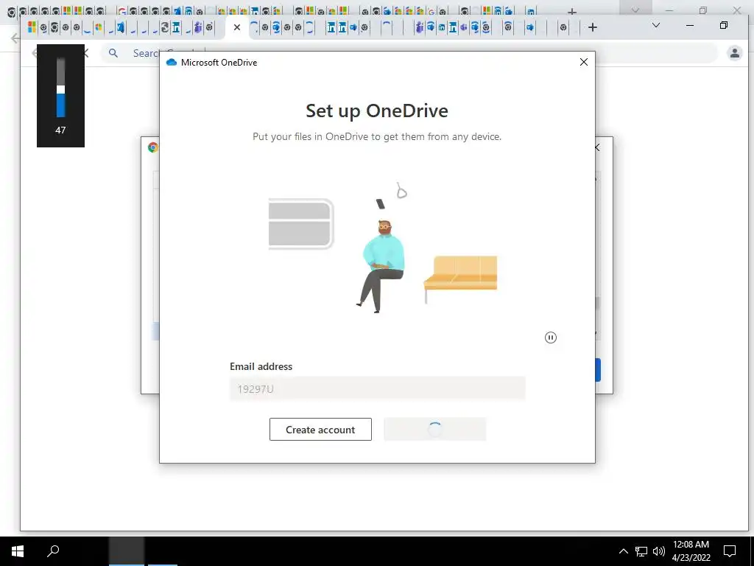This screenshot has height=566, width=754.
Task: Open a new tab in the front browser window
Action: click(593, 27)
